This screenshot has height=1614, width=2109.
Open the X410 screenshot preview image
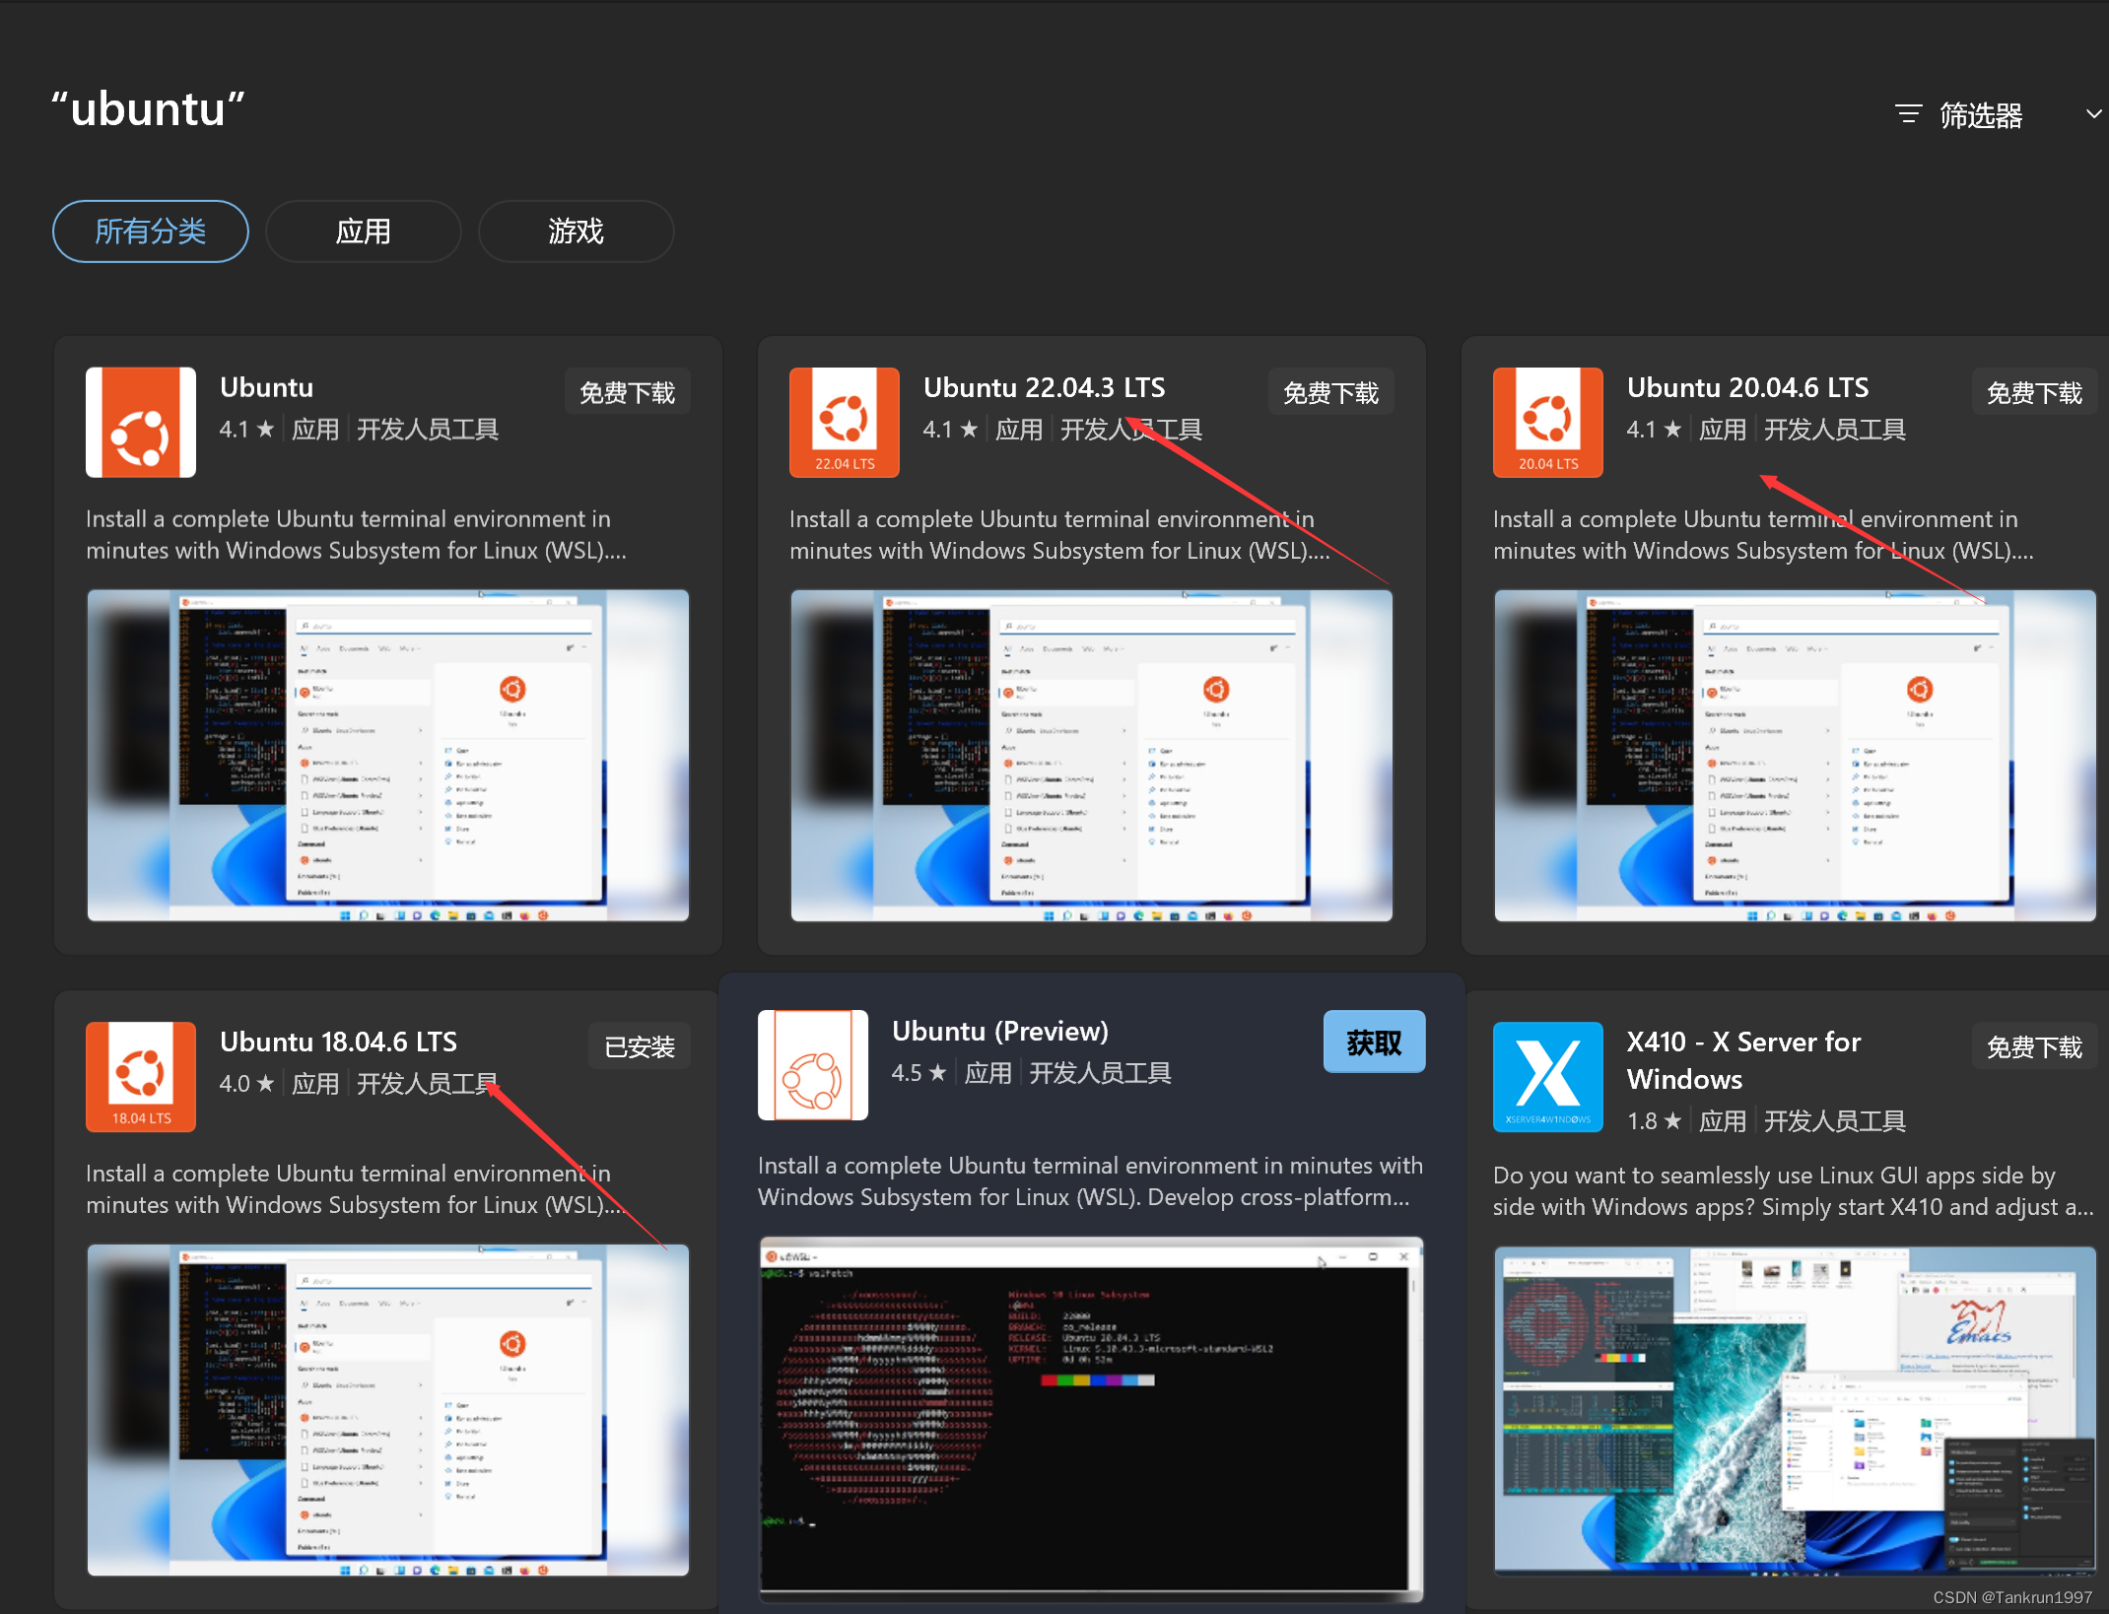1794,1409
